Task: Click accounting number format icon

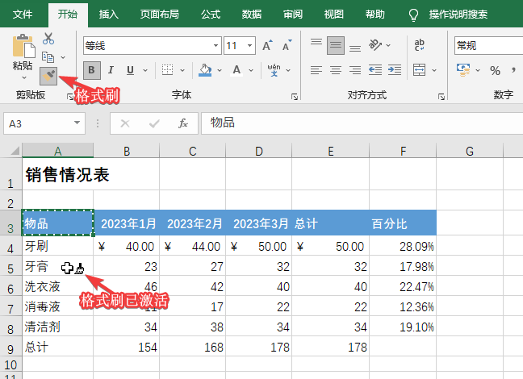Action: click(463, 70)
